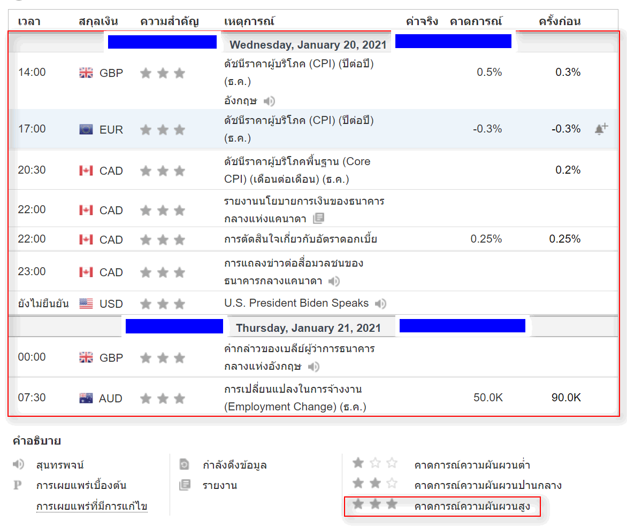Open report icon next to กลางแห่งแคนาดา
The width and height of the screenshot is (627, 529).
pyautogui.click(x=319, y=218)
